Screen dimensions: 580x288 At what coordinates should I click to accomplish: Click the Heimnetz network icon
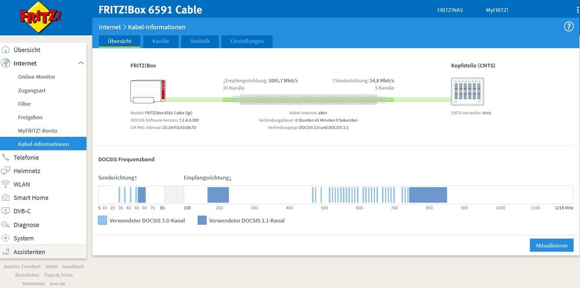click(x=6, y=171)
